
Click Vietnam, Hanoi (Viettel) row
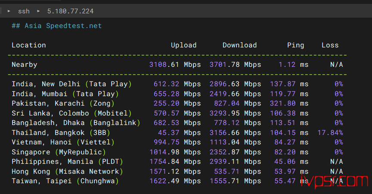(x=63, y=142)
